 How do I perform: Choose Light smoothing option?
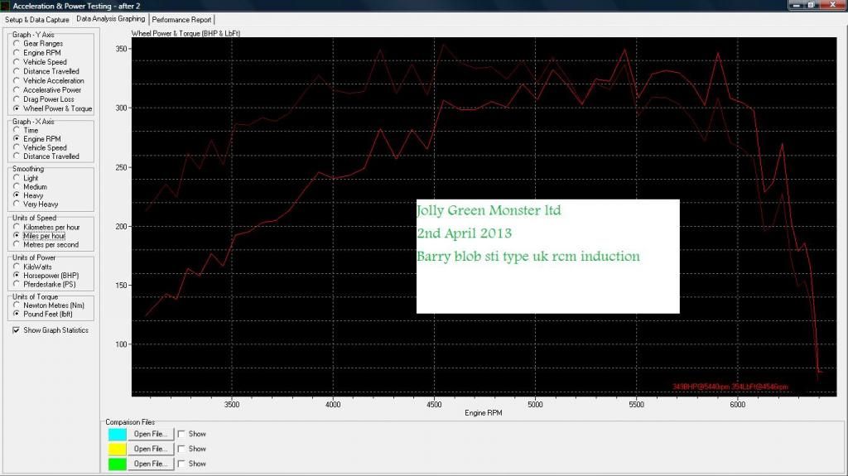coord(17,178)
